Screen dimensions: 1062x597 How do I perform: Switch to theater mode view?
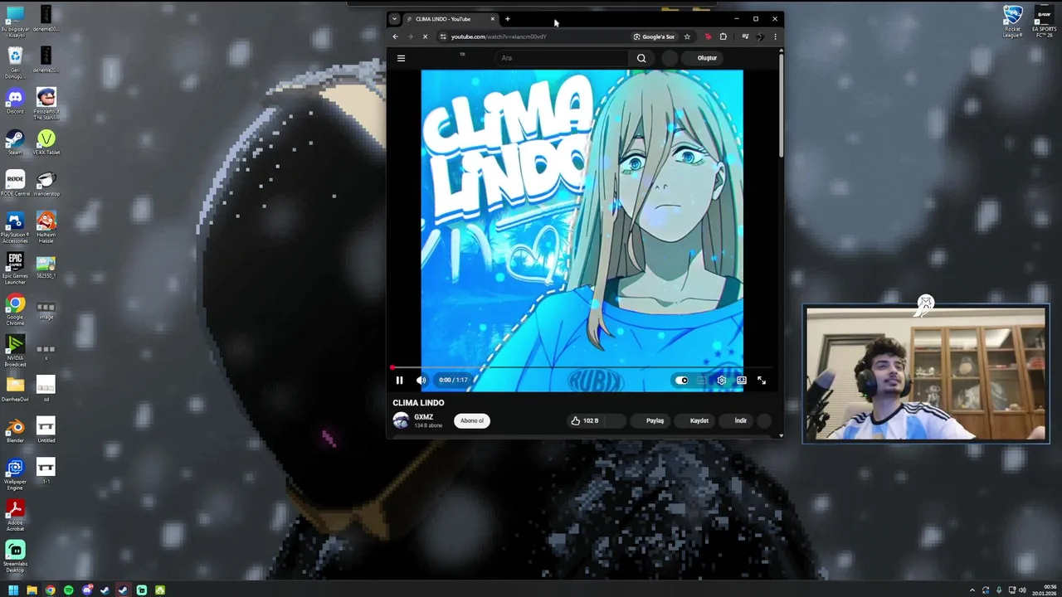point(742,380)
